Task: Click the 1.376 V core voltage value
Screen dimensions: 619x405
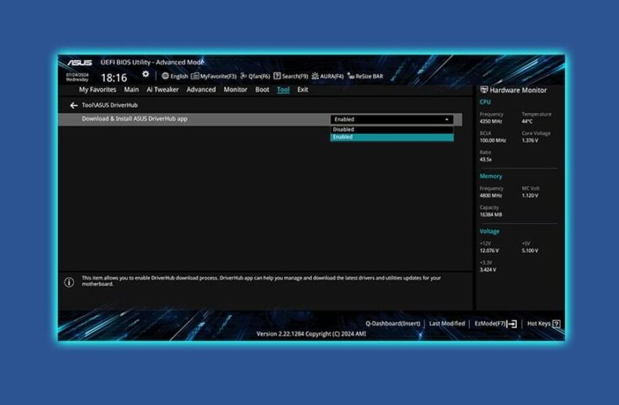Action: 530,140
